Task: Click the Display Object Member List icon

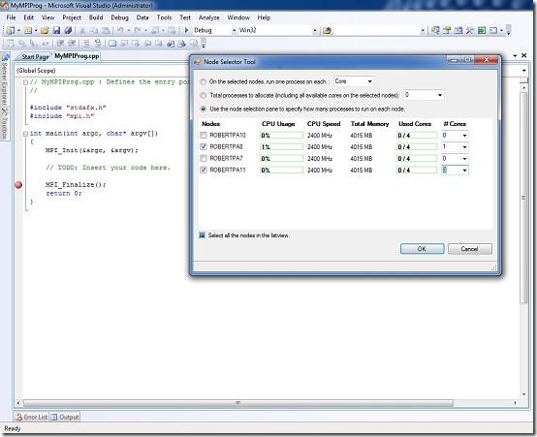Action: click(x=11, y=44)
